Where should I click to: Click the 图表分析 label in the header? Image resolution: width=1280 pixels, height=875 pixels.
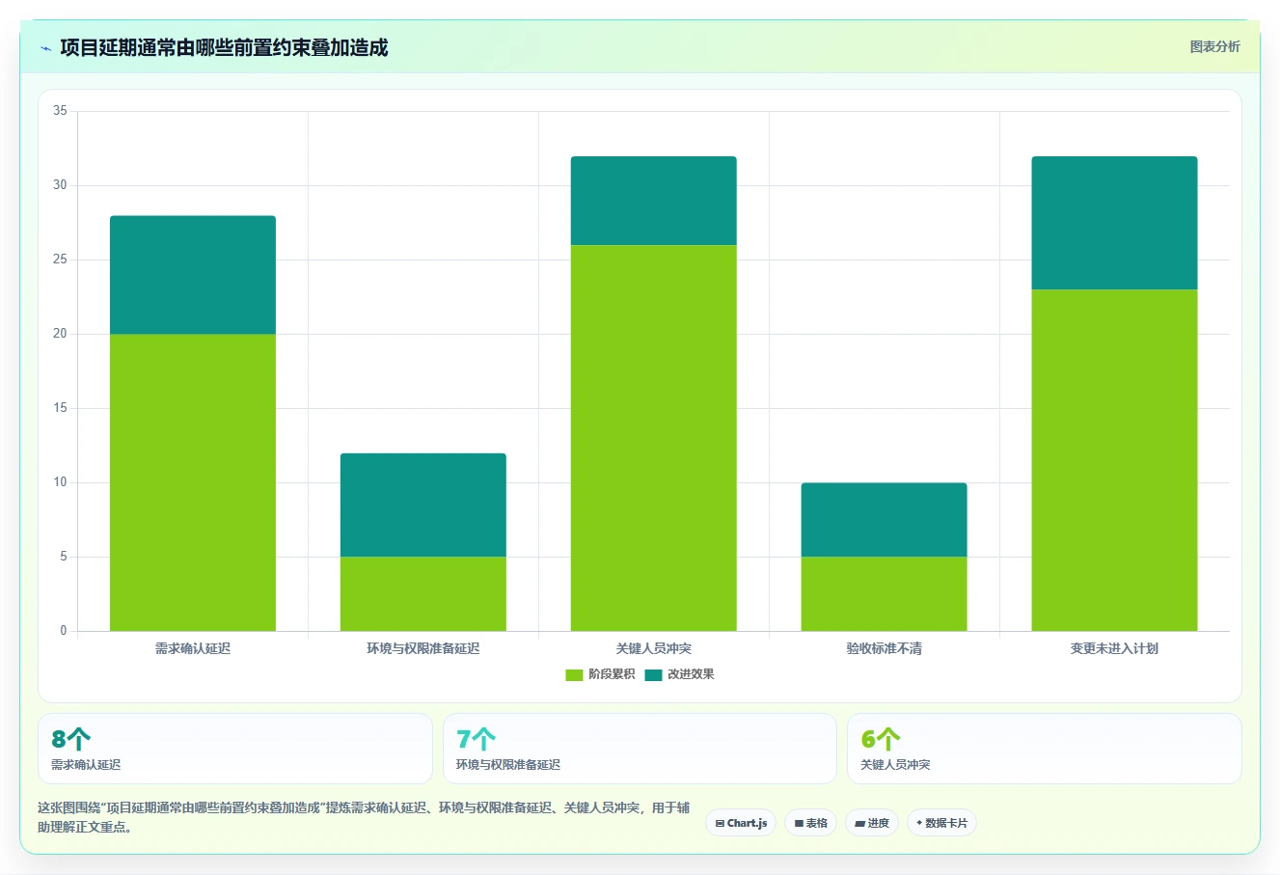coord(1214,46)
